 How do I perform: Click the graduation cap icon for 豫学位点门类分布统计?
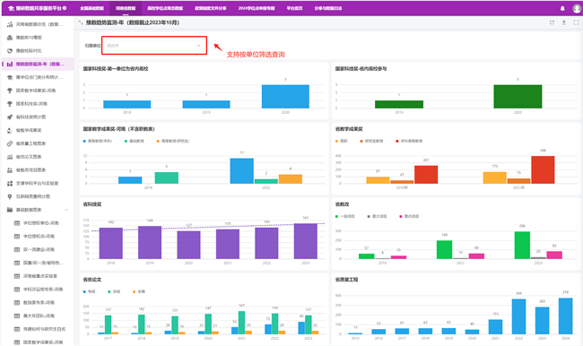click(x=10, y=77)
